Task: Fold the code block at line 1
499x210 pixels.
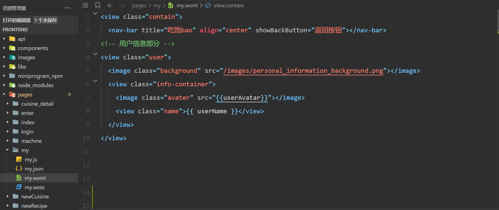Action: tap(95, 13)
